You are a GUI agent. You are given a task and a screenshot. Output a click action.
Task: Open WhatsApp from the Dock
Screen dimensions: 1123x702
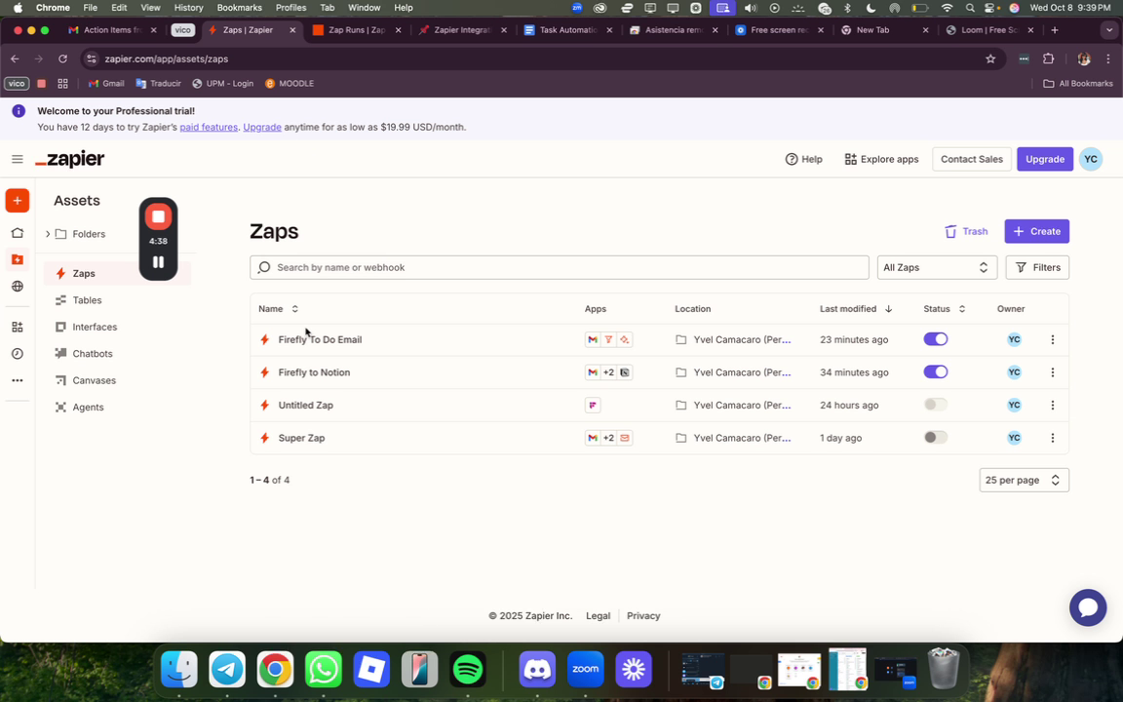coord(323,670)
